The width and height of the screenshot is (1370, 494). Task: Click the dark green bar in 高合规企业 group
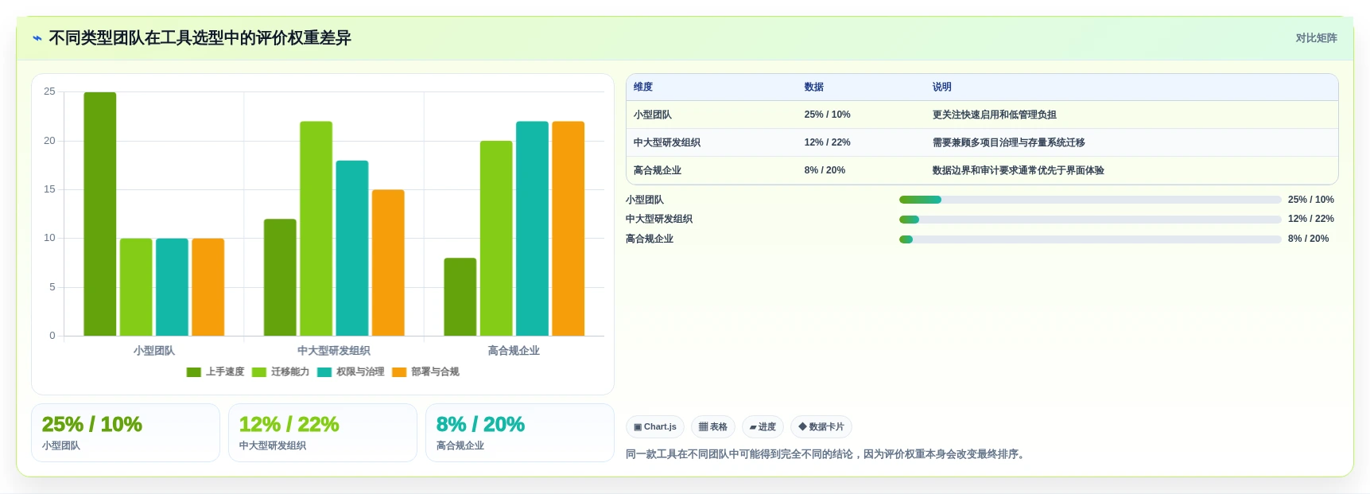[x=460, y=297]
